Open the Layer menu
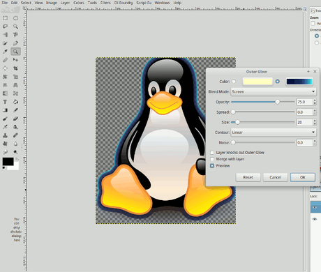This screenshot has width=321, height=272. [65, 3]
